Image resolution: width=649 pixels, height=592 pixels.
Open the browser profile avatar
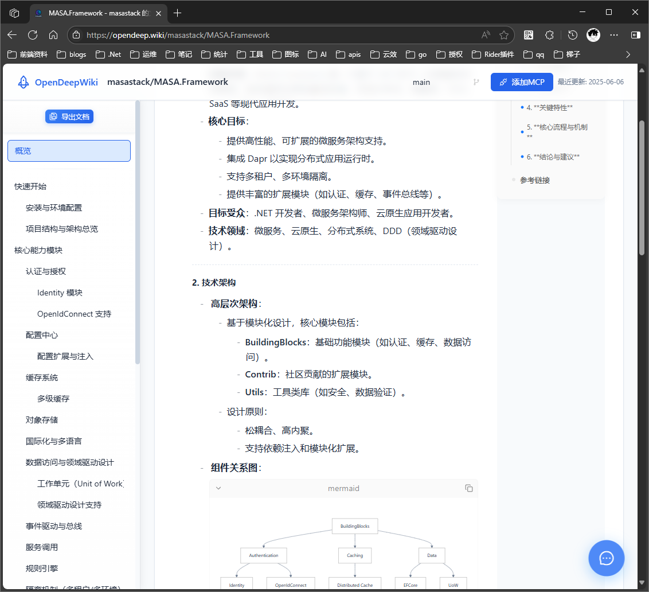point(593,34)
